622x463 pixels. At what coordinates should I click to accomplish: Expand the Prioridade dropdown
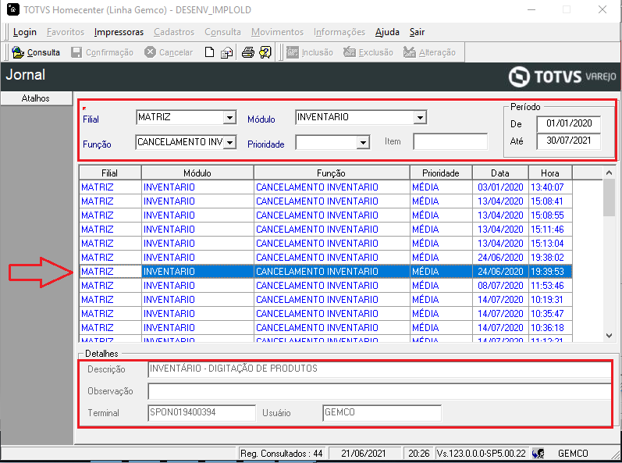pyautogui.click(x=363, y=142)
